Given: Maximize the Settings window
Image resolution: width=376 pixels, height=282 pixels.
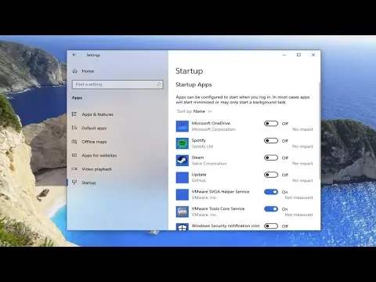Looking at the screenshot, I should pos(298,55).
